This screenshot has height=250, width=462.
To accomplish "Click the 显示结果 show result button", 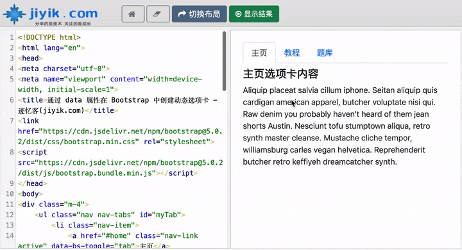I will point(254,14).
